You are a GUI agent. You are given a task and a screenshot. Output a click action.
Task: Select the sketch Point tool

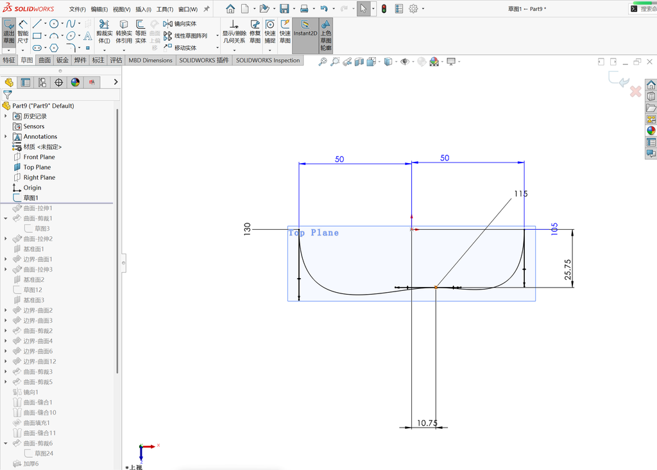[x=87, y=48]
